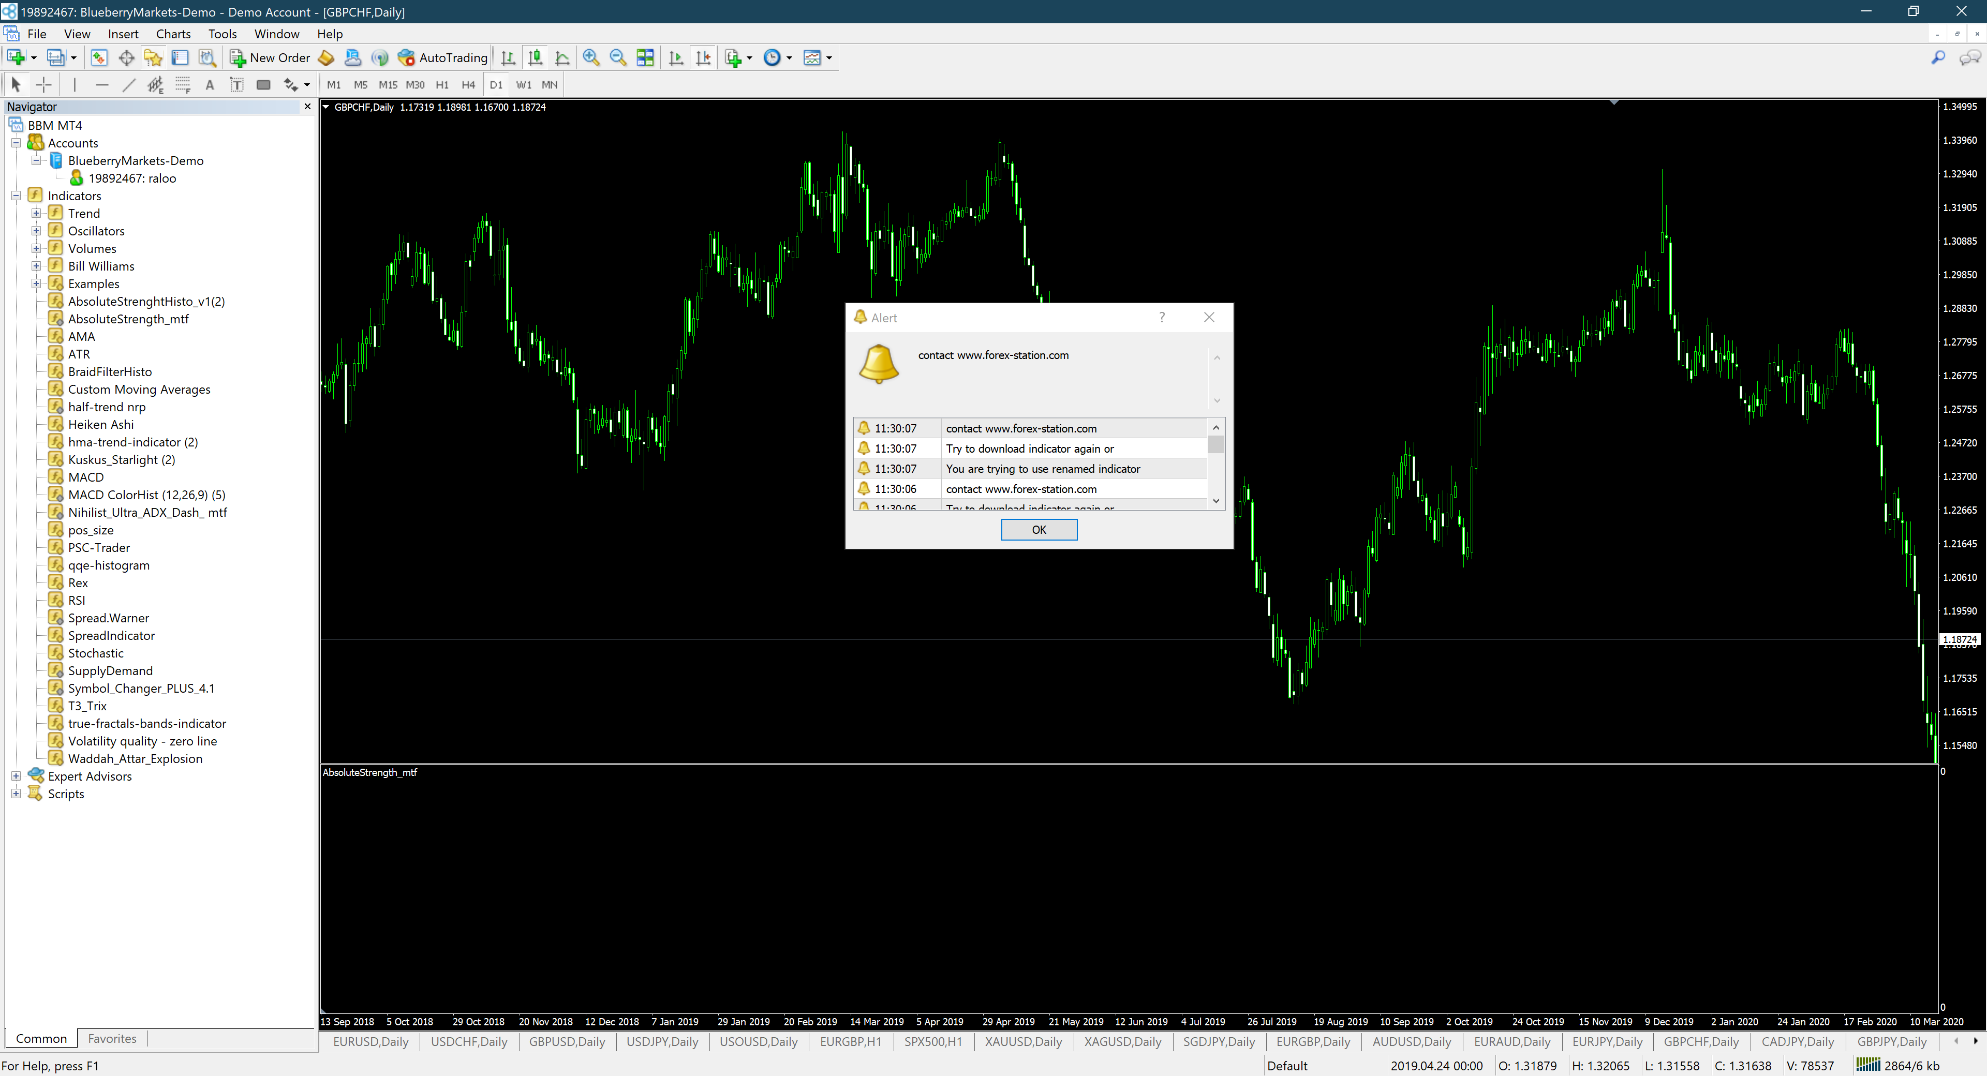Switch to the XAUUSD,Daily chart tab
Image resolution: width=1987 pixels, height=1076 pixels.
[1024, 1041]
